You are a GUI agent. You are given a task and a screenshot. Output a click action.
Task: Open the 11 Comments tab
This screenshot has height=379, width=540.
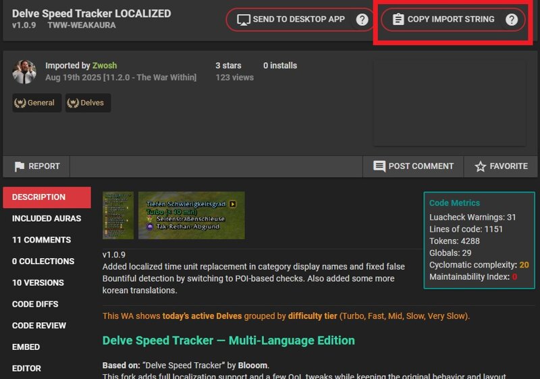pos(47,240)
